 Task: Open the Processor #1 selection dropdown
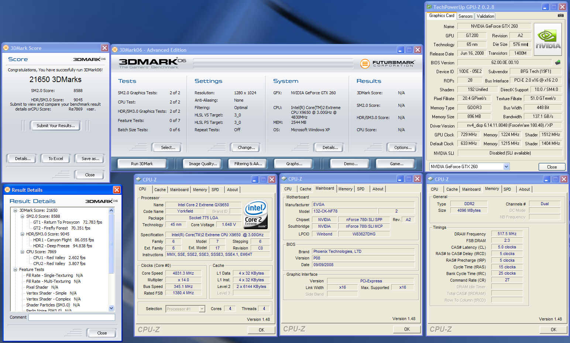coord(202,309)
